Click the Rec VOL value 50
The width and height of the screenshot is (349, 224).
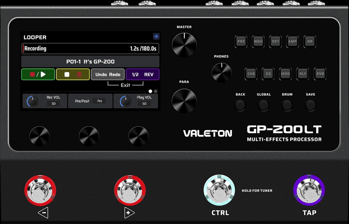point(54,103)
